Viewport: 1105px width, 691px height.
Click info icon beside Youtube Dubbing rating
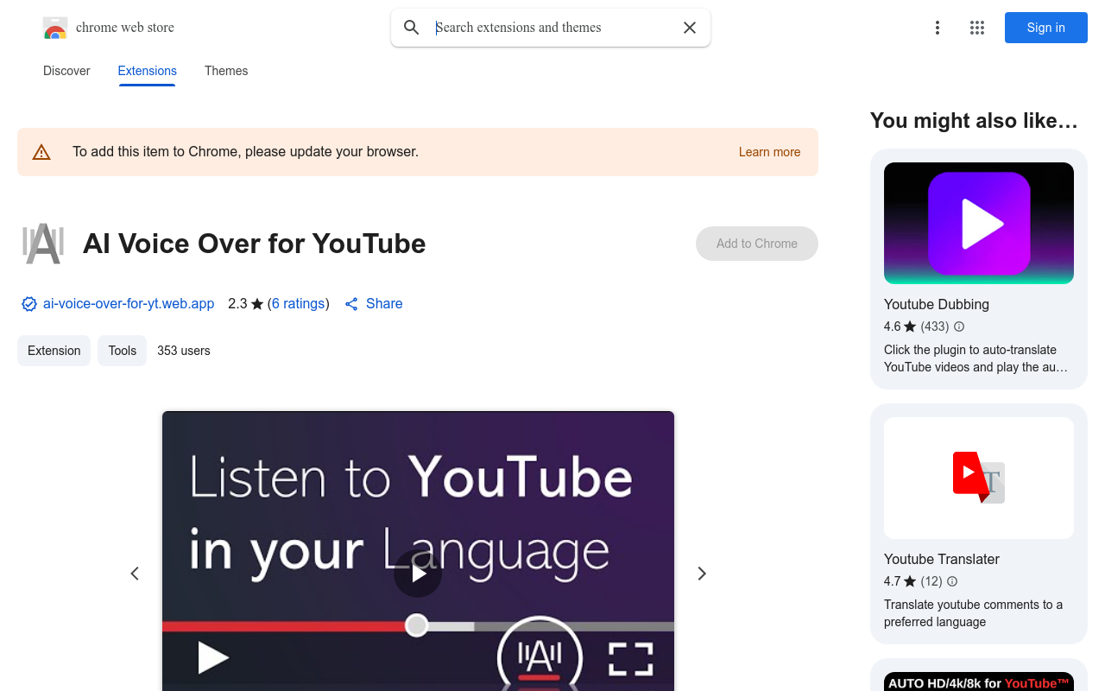click(x=959, y=326)
